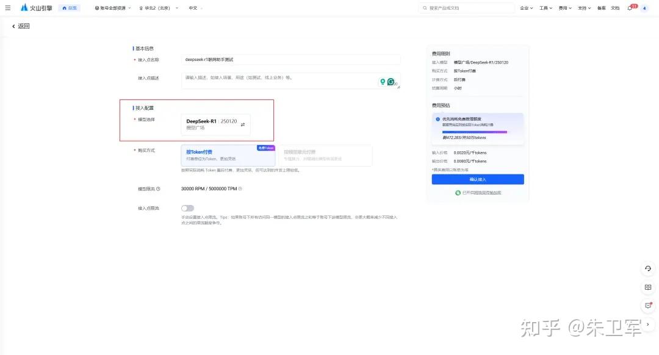Click the feedback message icon on right sidebar
Viewport: 659px width, 355px height.
(x=648, y=306)
